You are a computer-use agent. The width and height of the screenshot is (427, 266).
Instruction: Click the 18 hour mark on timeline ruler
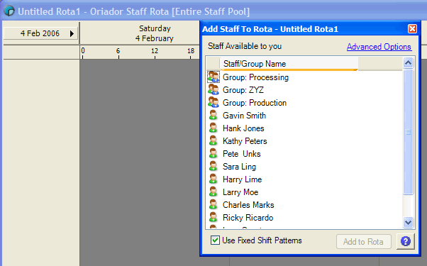pyautogui.click(x=191, y=51)
